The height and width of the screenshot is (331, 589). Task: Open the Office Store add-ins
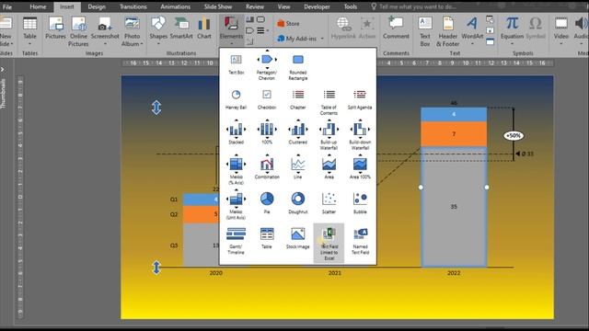click(x=288, y=23)
